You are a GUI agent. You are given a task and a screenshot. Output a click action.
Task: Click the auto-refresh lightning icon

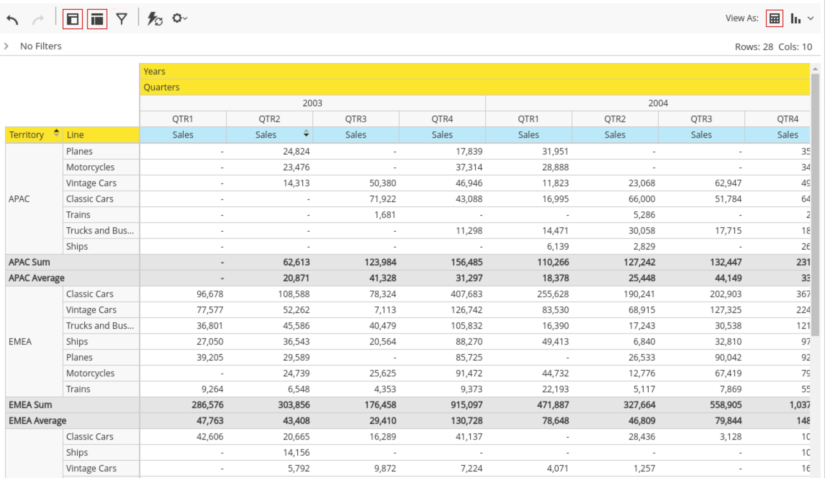[154, 19]
